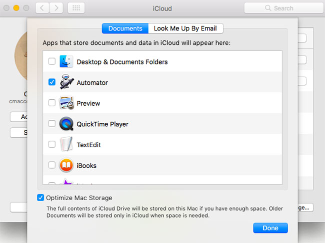Go forward with the right arrow button
This screenshot has width=325, height=243.
[56, 8]
